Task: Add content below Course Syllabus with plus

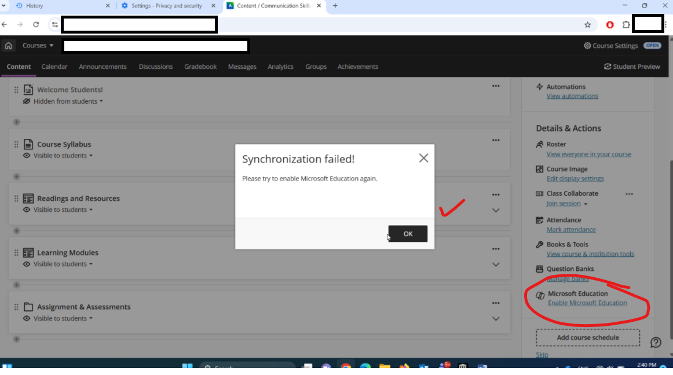Action: [x=17, y=177]
